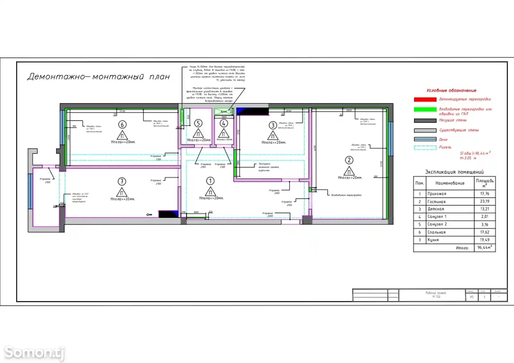Select the note 'Заглушка оконного проема кирпичом'
Screen dimensions: 514x363
point(269,167)
